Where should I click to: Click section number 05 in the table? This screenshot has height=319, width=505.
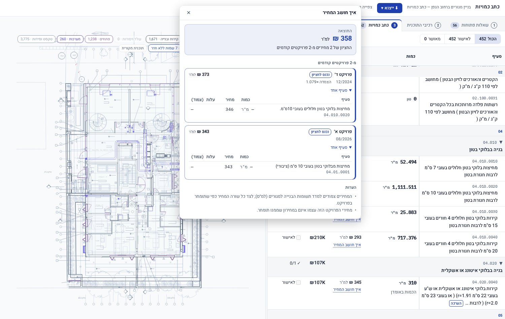tap(500, 315)
